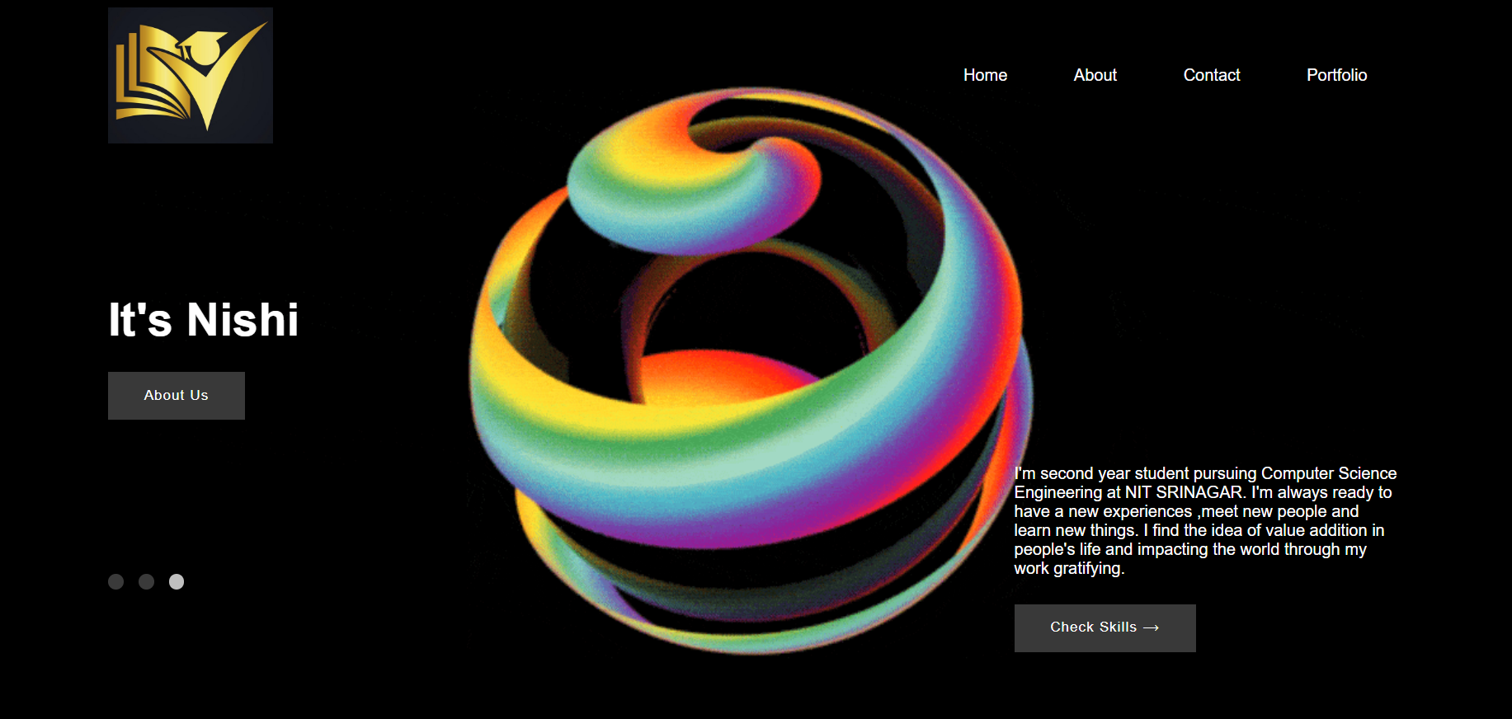Screen dimensions: 1512x719
Task: Go to Home in navigation bar
Action: (x=985, y=75)
